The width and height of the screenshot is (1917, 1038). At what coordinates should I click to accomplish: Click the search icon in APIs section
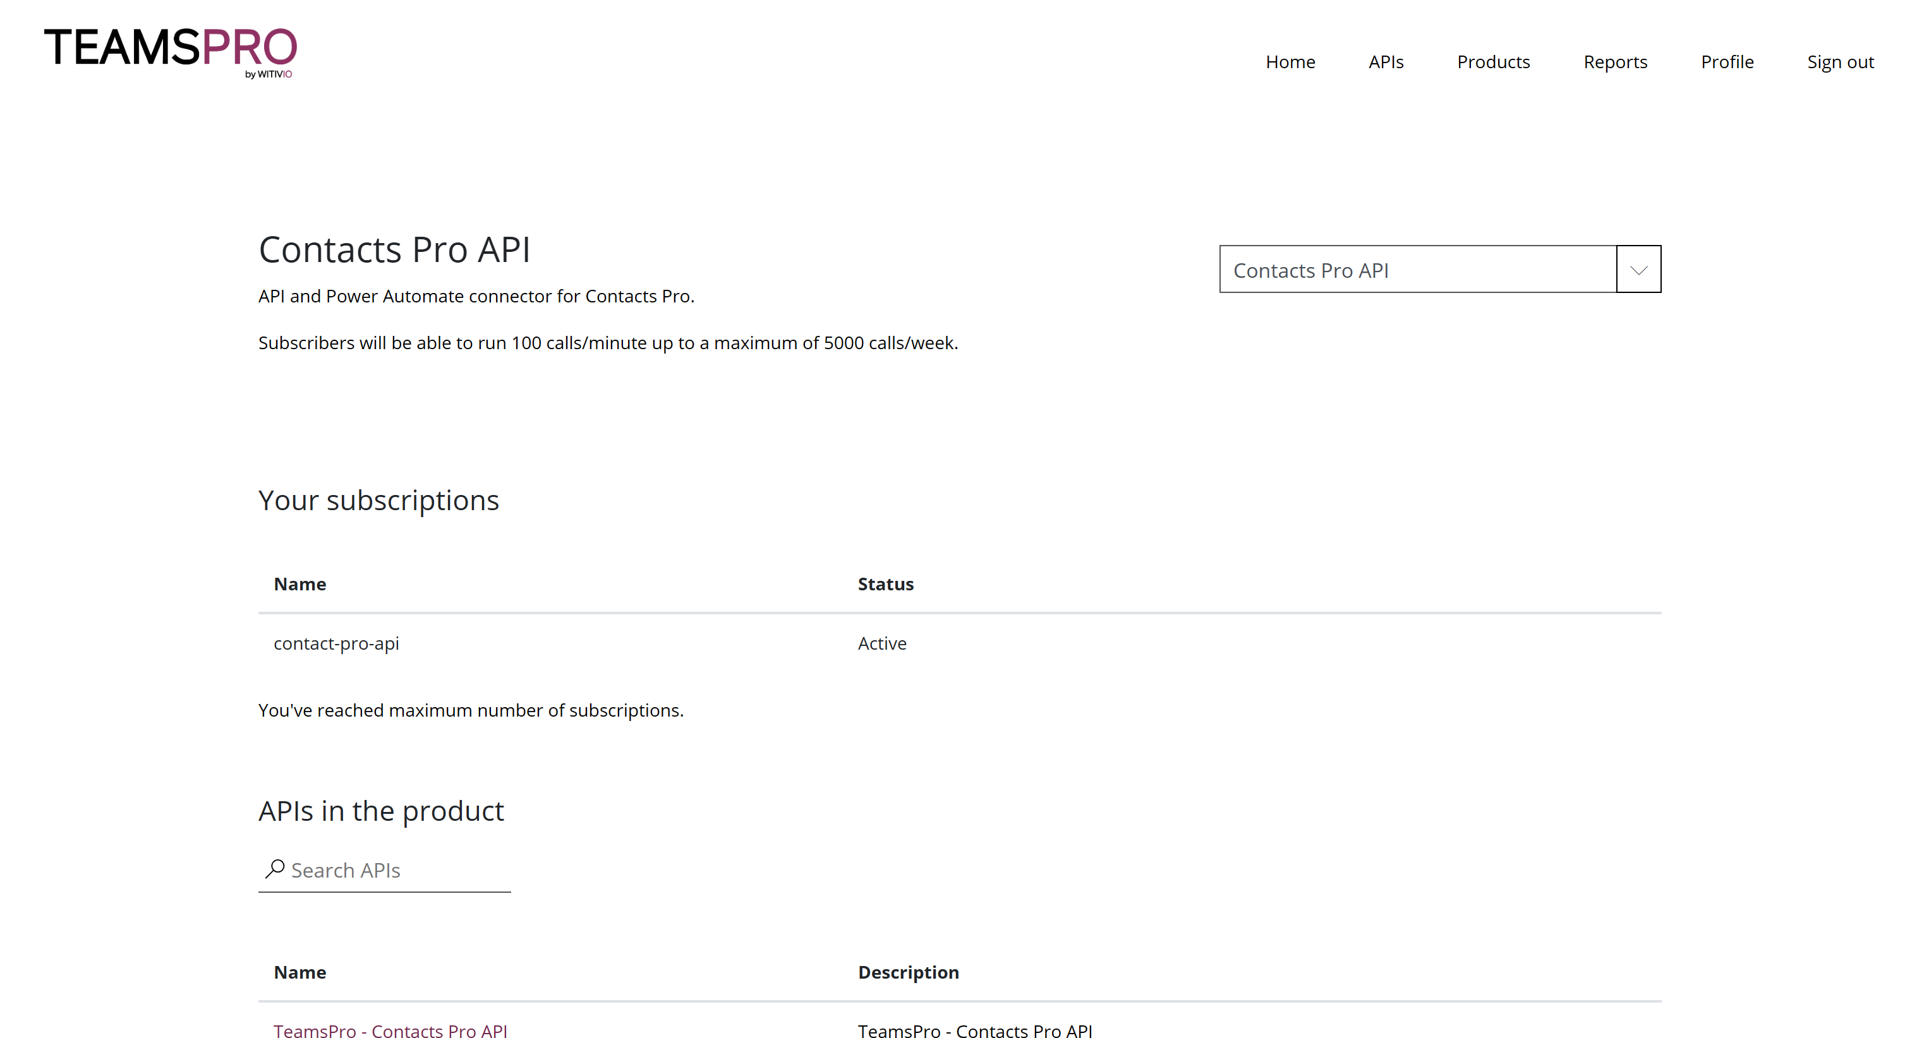tap(274, 869)
